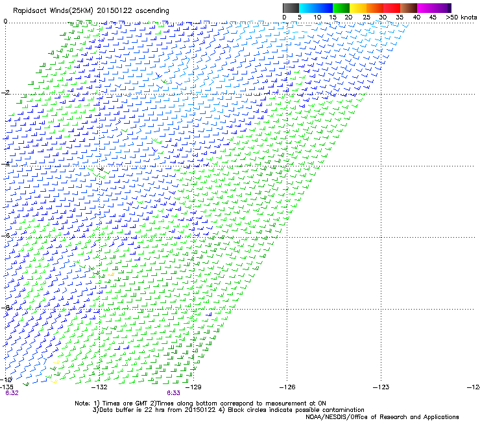Click the '10' label under the color bar
This screenshot has width=480, height=421.
pos(317,17)
